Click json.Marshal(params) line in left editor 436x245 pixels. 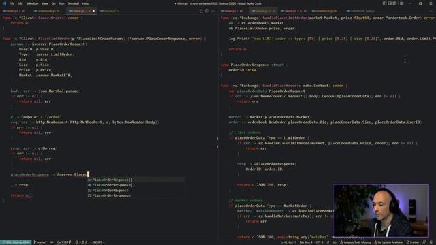click(x=46, y=91)
